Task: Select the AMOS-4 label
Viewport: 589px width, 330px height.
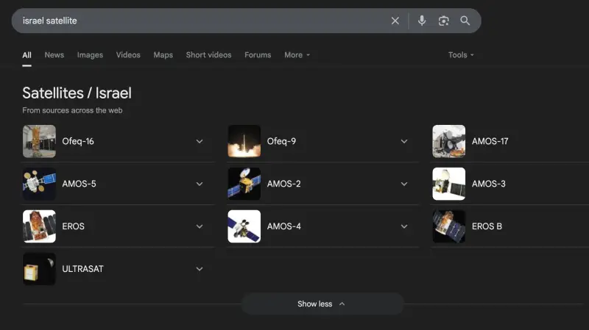Action: click(x=283, y=226)
